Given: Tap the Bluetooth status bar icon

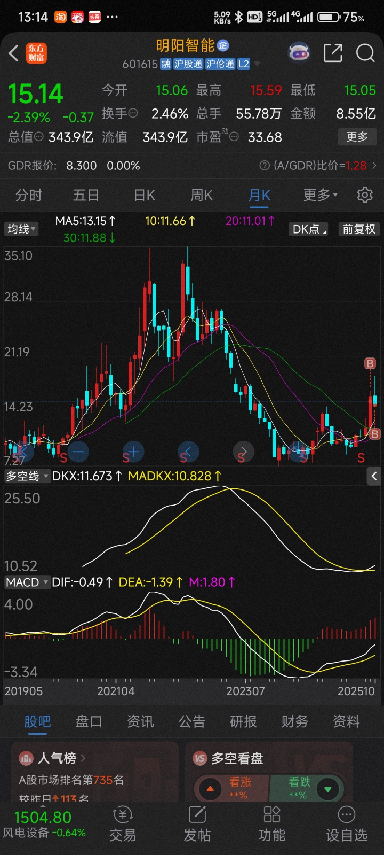Looking at the screenshot, I should (238, 17).
